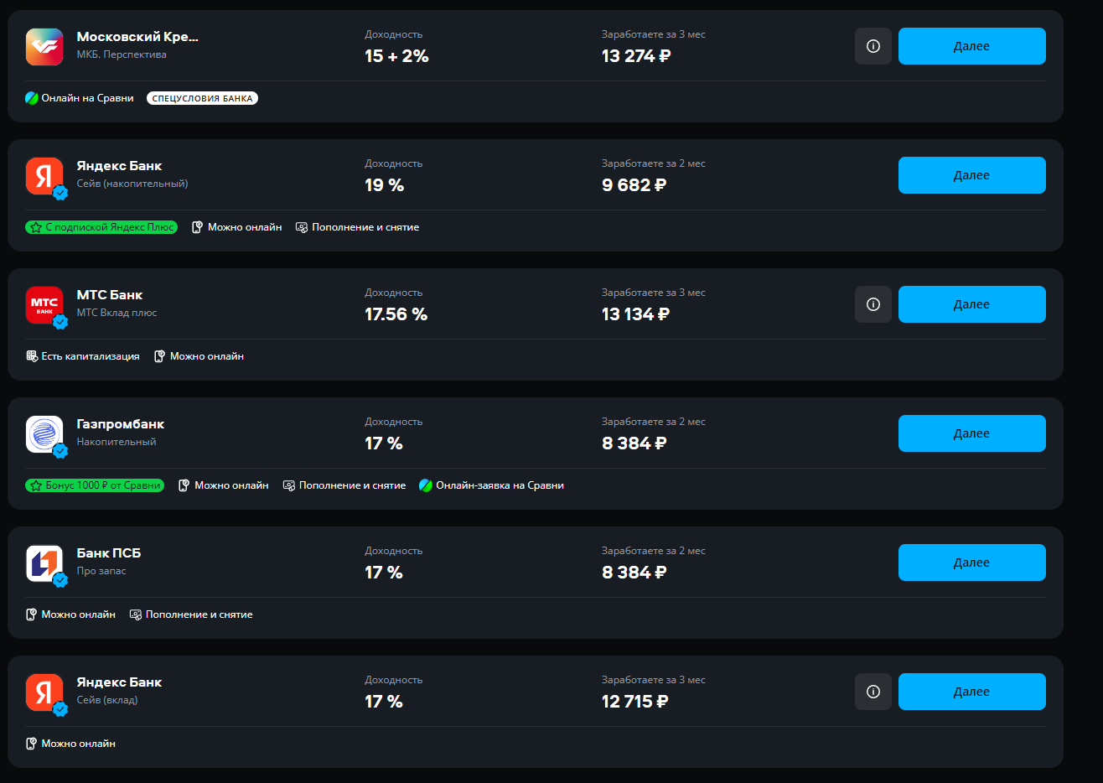Open info icon for МТС Вклад плюс

click(x=873, y=304)
